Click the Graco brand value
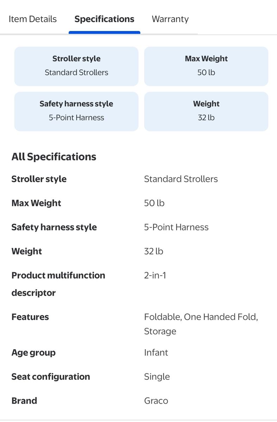The height and width of the screenshot is (422, 277). (x=156, y=401)
